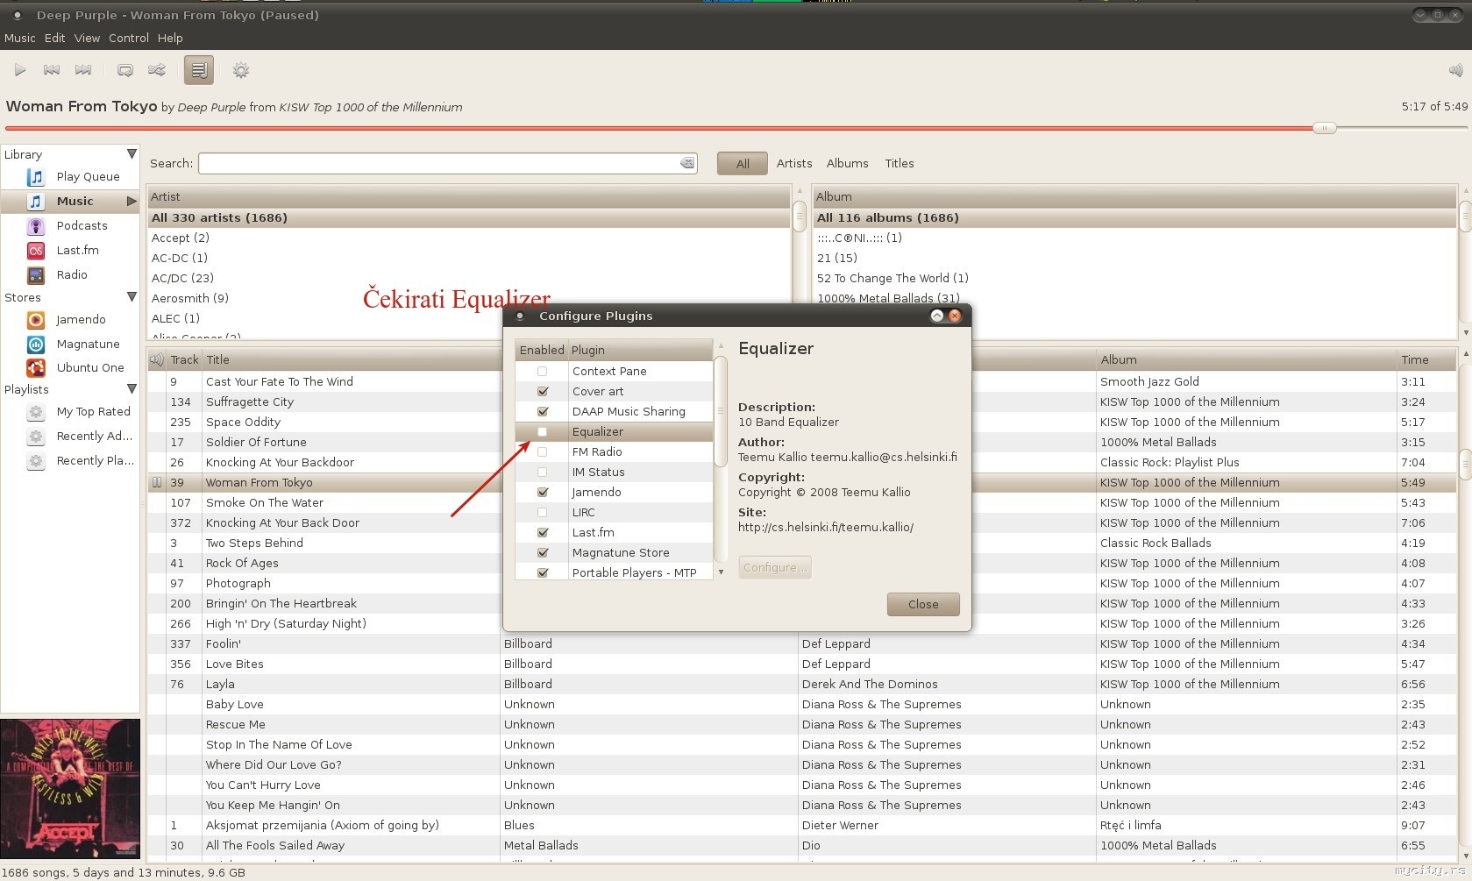Sort tracks by Time column

coord(1426,359)
